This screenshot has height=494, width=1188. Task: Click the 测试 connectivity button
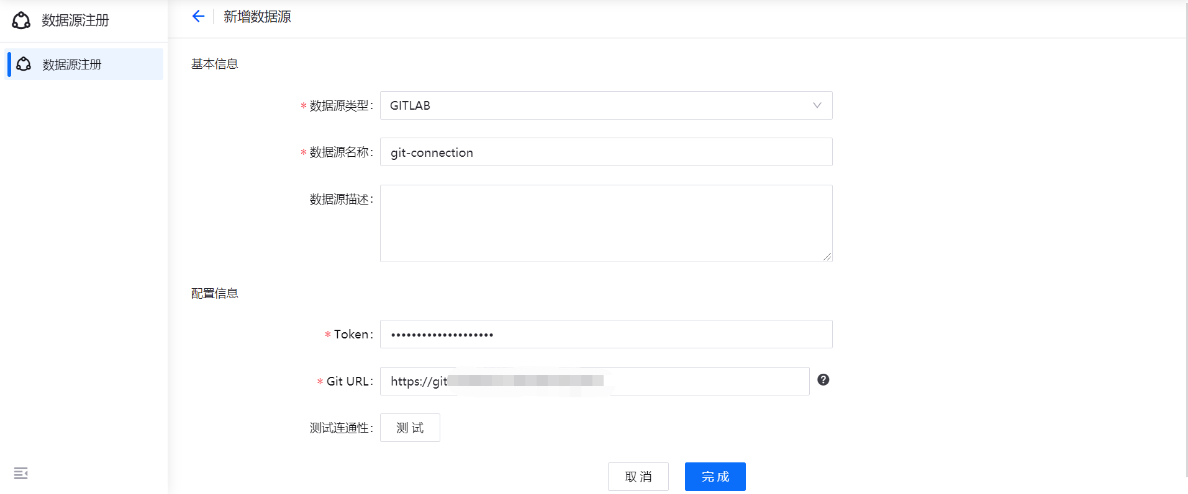[x=410, y=428]
